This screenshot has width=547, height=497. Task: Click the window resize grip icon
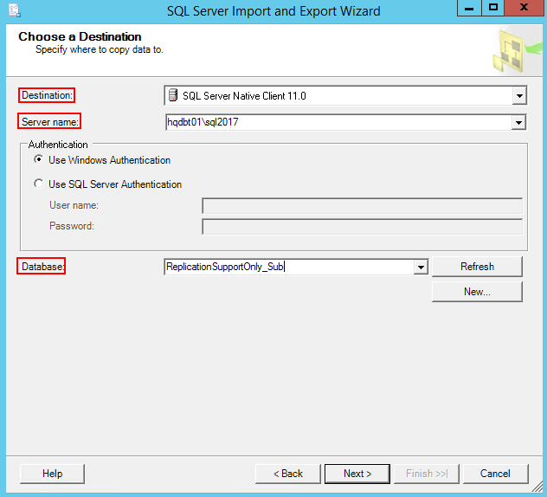[x=537, y=487]
